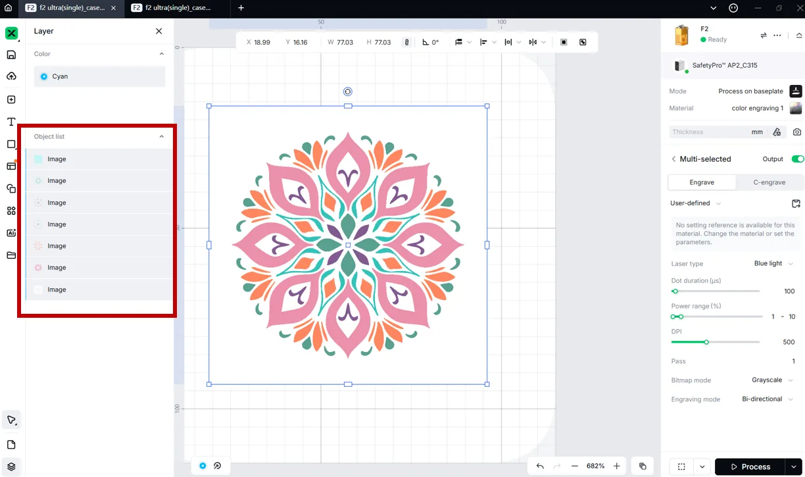Go back from Multi-selected settings
The width and height of the screenshot is (805, 477).
(x=673, y=159)
